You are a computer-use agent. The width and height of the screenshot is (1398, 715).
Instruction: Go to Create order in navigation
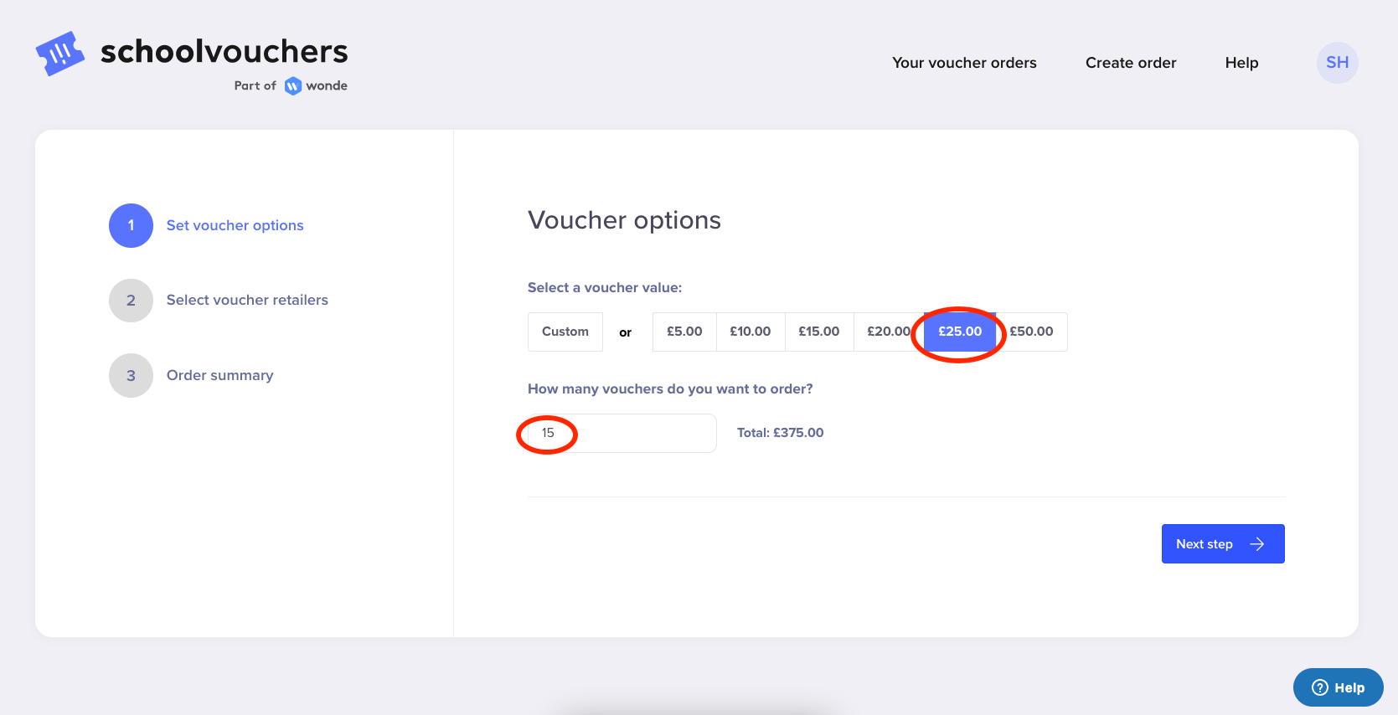[x=1131, y=63]
